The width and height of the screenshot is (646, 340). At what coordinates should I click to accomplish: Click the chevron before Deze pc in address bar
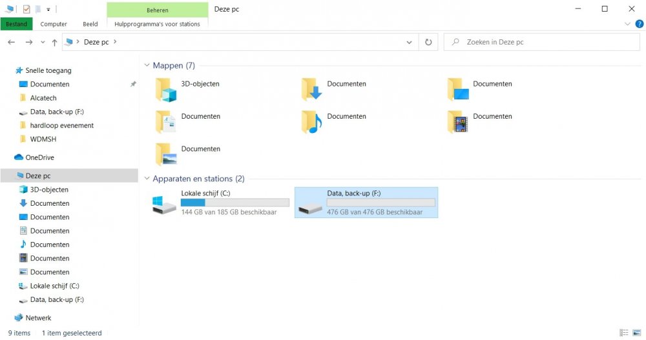[x=78, y=41]
